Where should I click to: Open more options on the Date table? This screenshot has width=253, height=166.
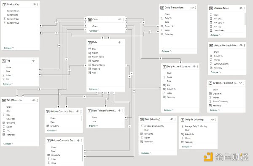[123, 43]
